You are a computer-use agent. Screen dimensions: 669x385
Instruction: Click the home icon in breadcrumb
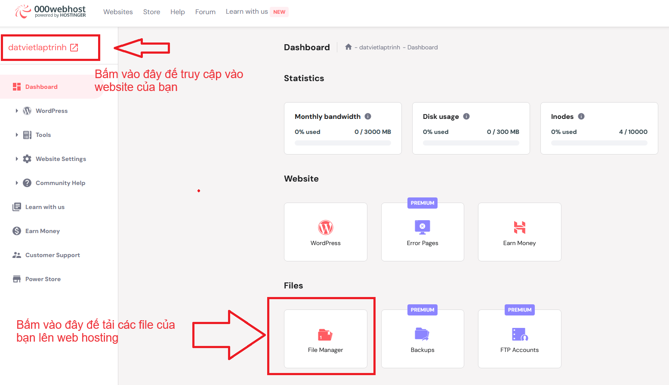(x=348, y=47)
